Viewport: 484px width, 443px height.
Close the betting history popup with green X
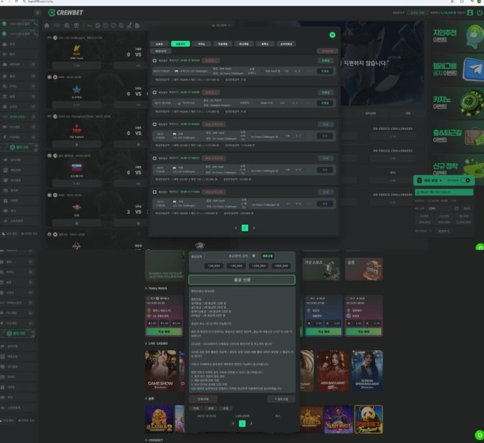pyautogui.click(x=332, y=35)
